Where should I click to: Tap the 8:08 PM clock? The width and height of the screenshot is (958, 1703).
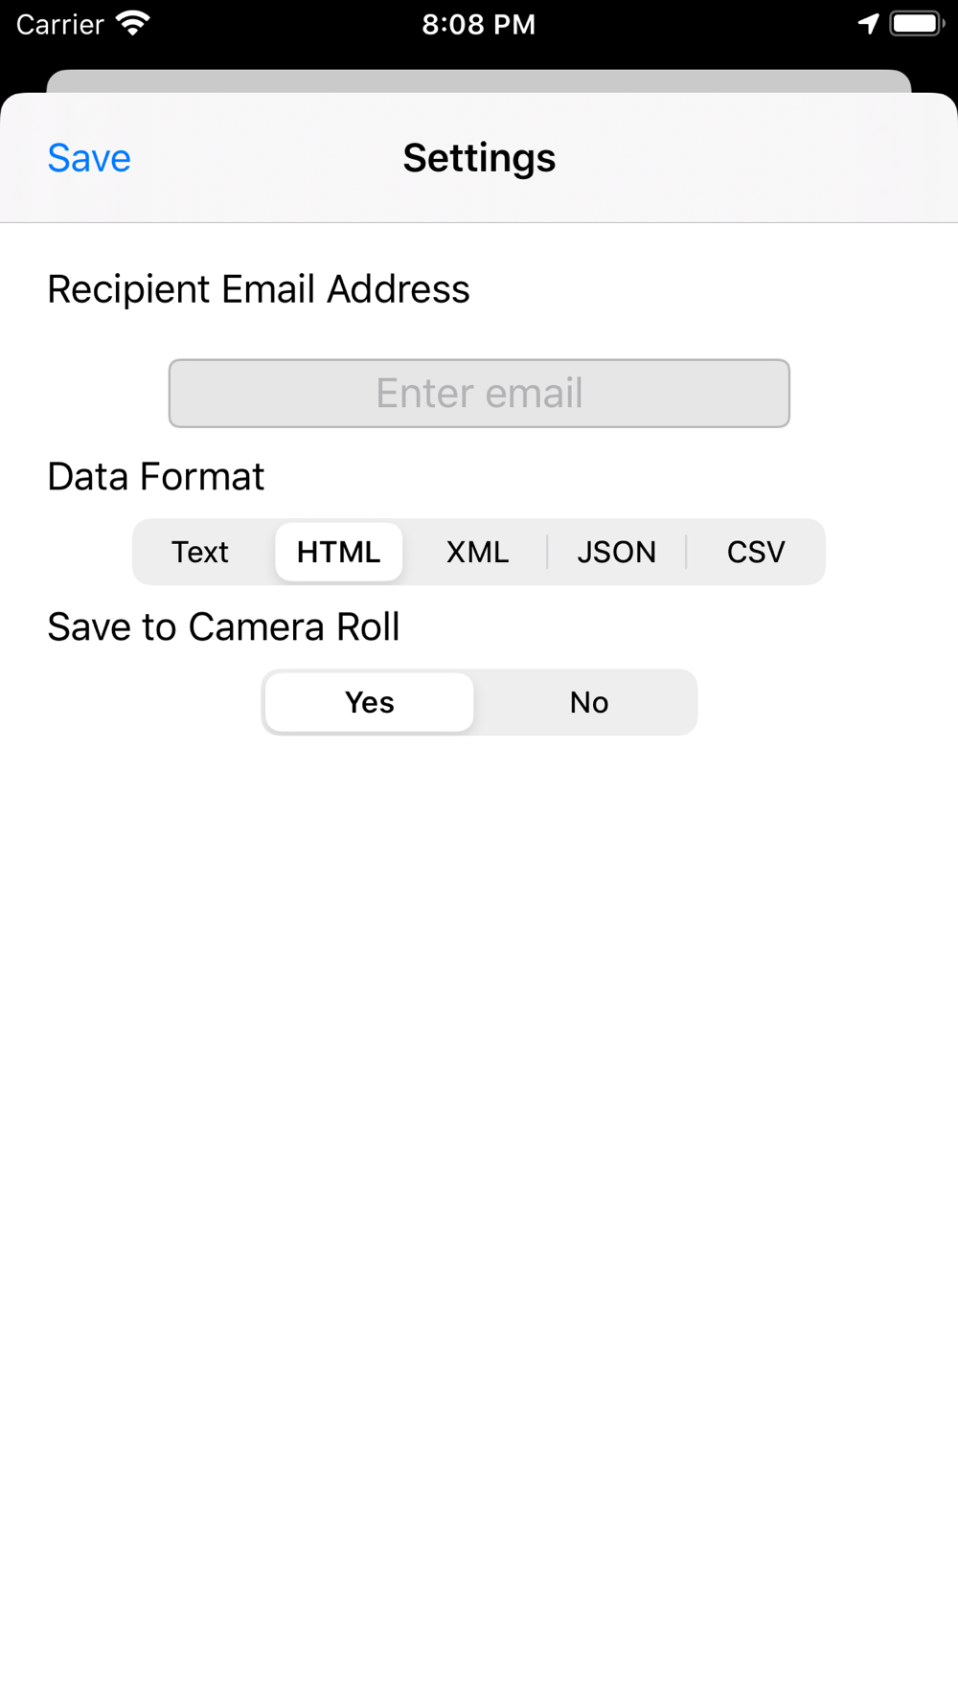478,24
